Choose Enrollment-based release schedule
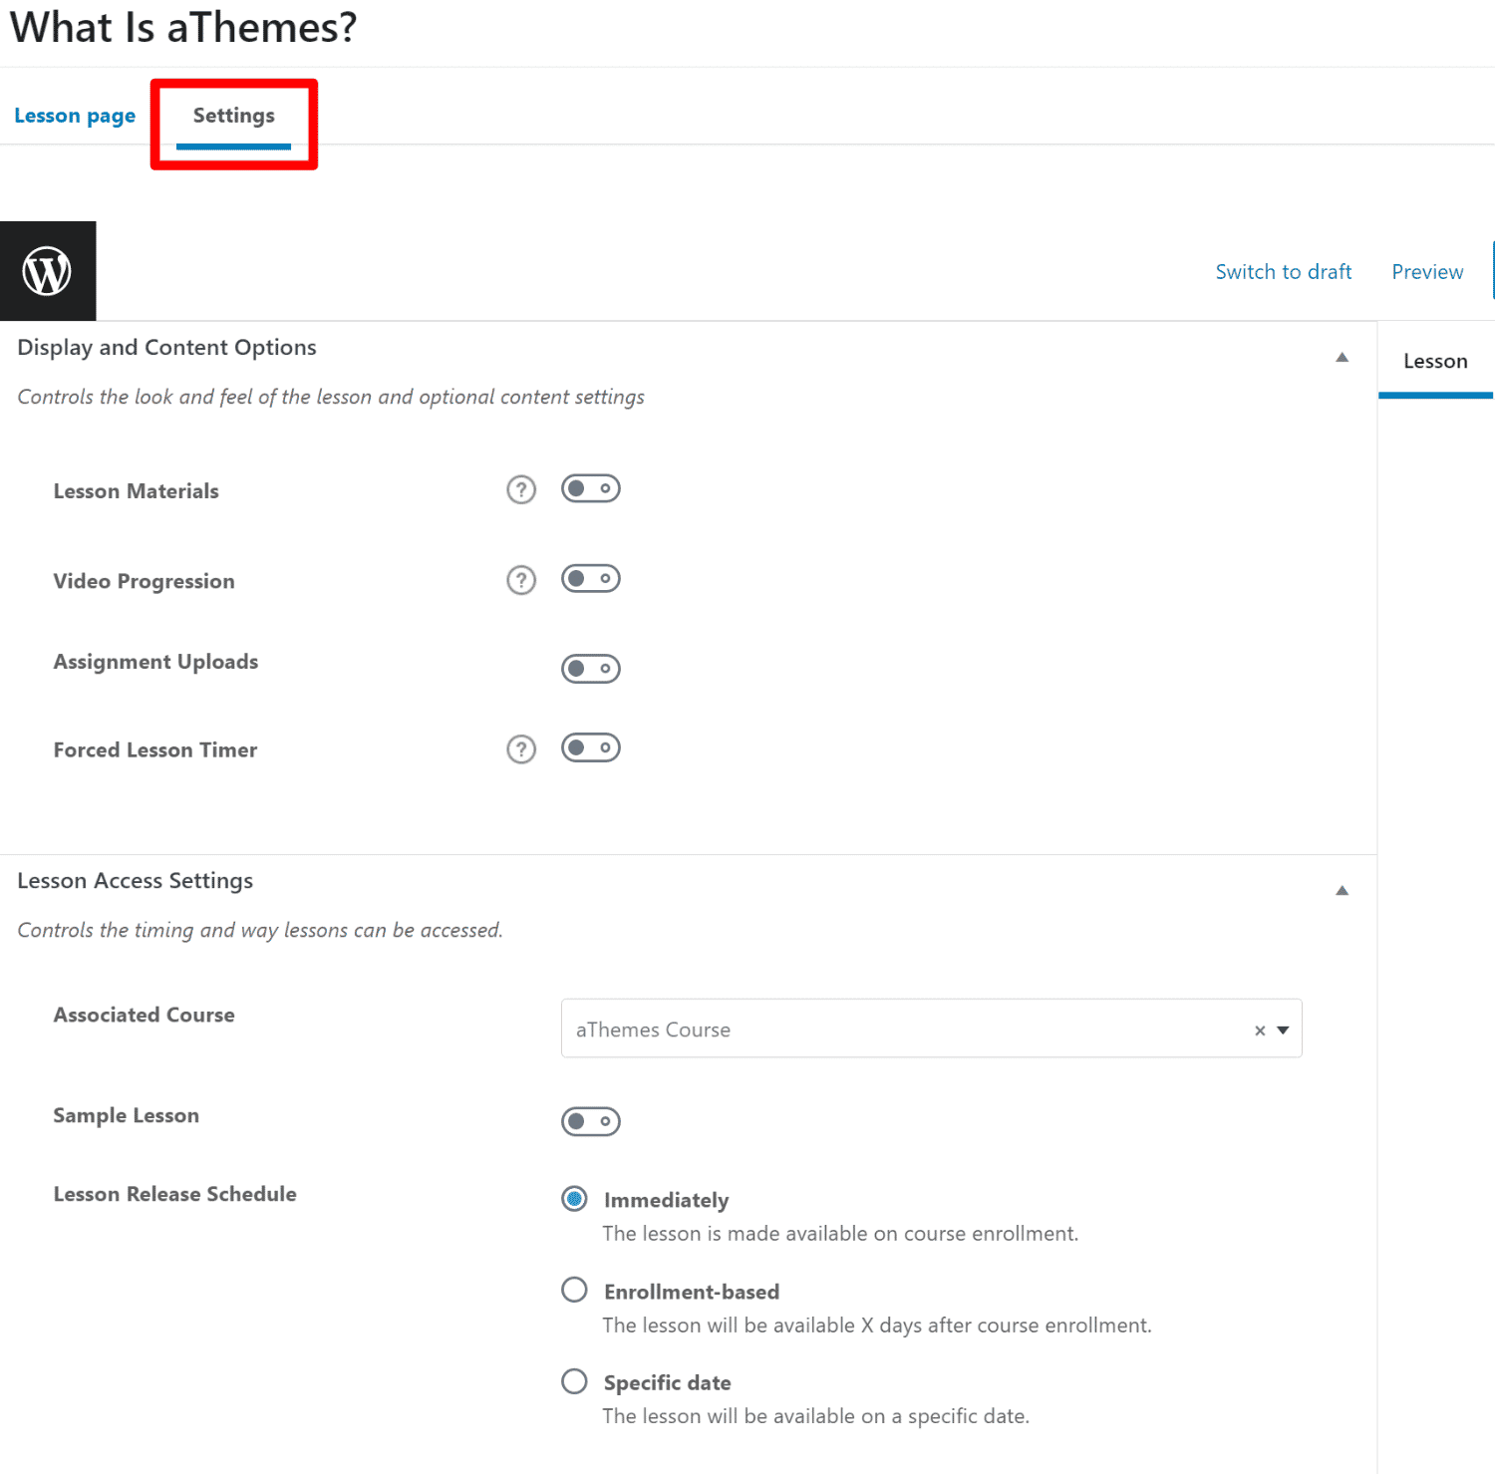 coord(574,1290)
